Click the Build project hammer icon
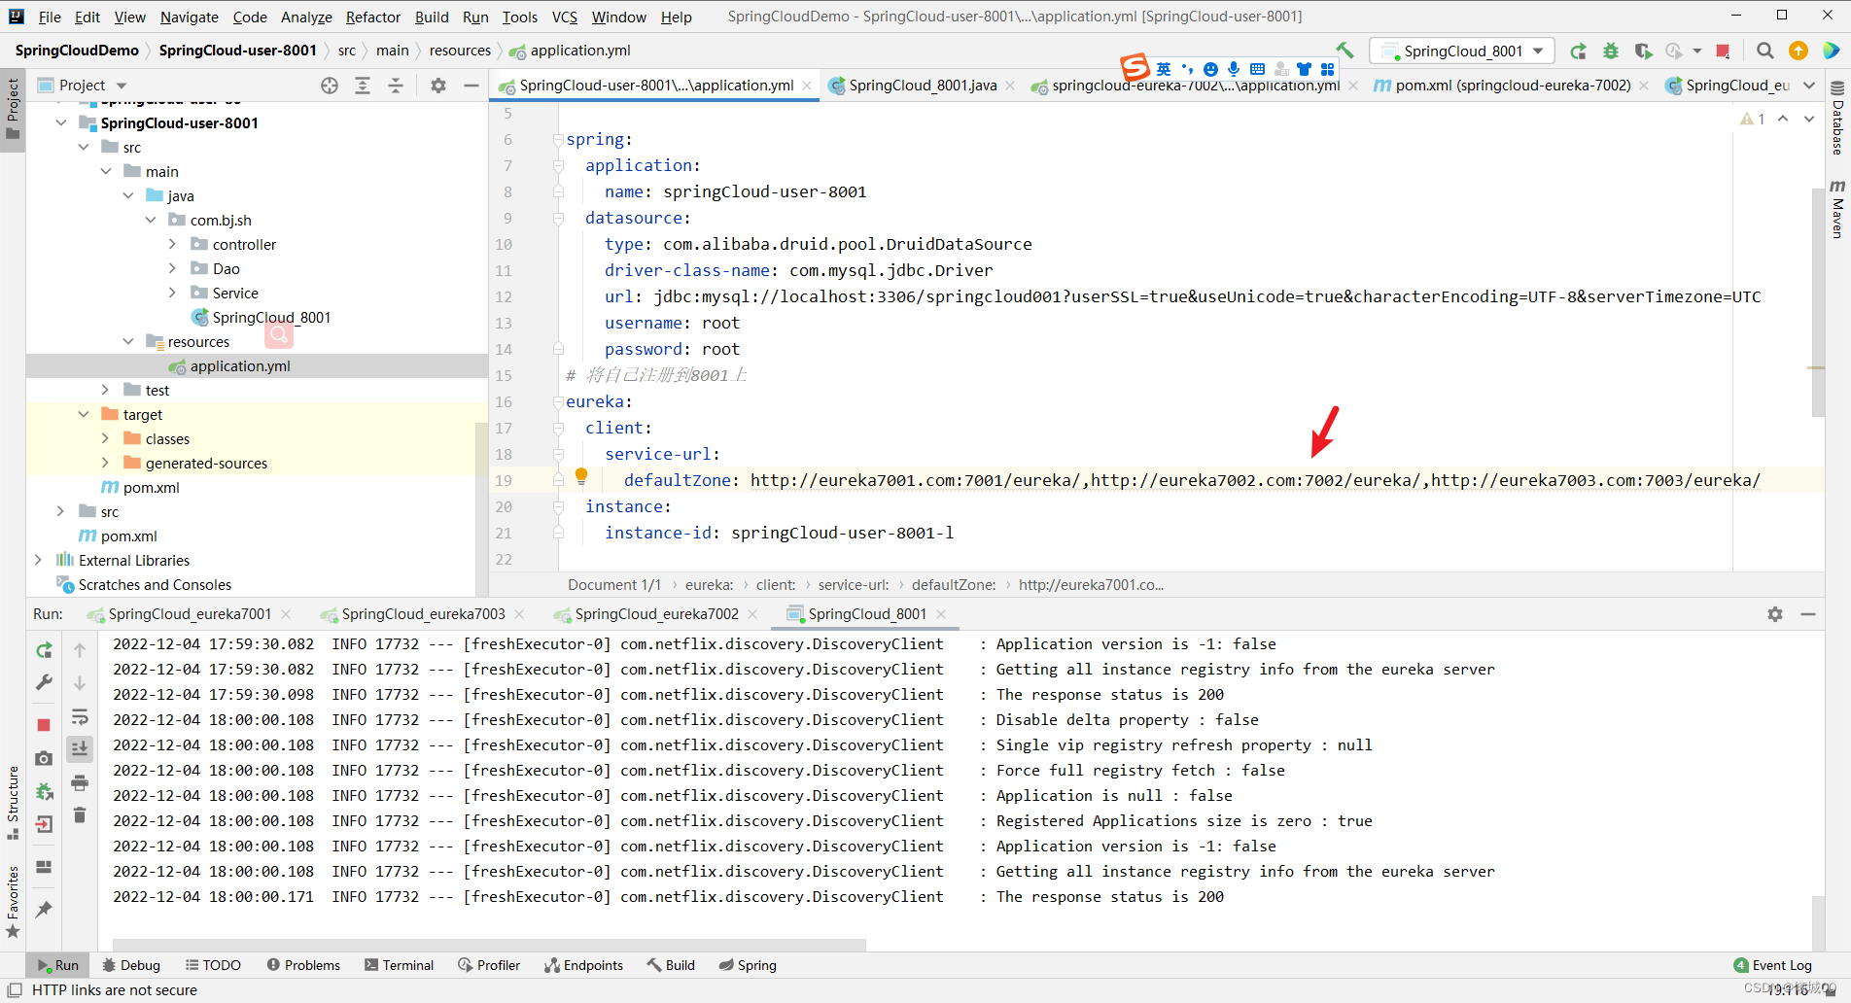Viewport: 1851px width, 1003px height. tap(1345, 51)
